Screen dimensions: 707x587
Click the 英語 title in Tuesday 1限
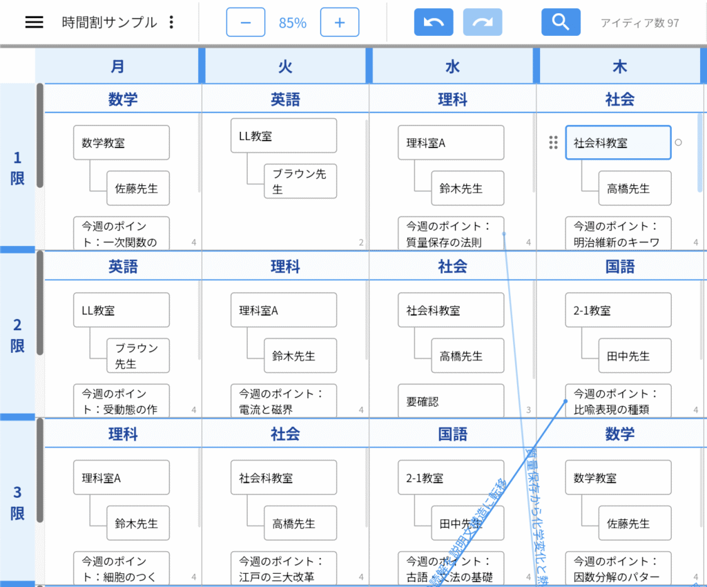pyautogui.click(x=285, y=99)
